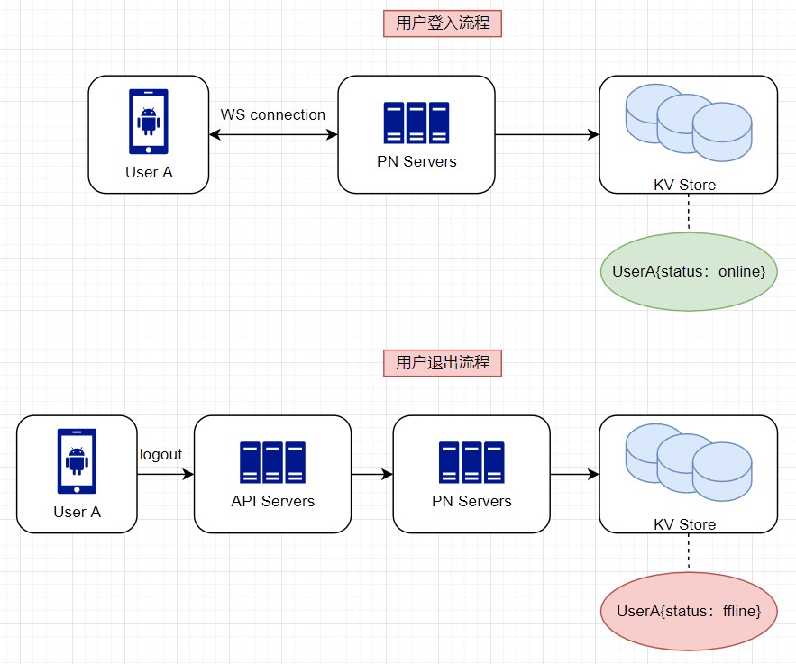Select the logout arrow label
Viewport: 796px width, 664px height.
coord(160,454)
